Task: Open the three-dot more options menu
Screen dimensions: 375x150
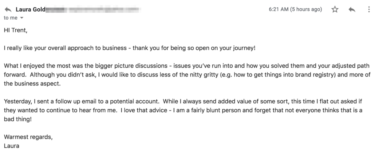Action: (369, 9)
